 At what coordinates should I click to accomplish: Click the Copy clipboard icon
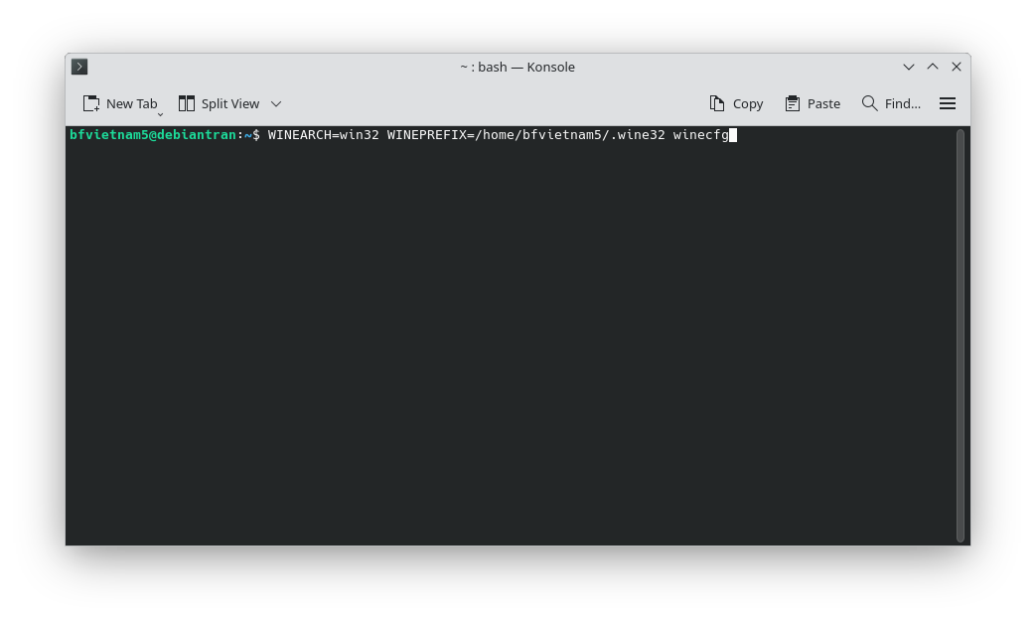(x=717, y=103)
